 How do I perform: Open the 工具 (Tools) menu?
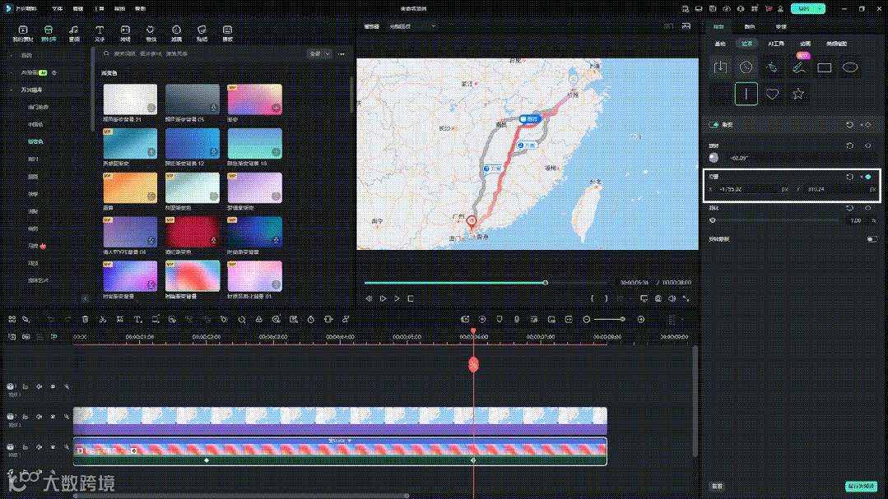[99, 8]
